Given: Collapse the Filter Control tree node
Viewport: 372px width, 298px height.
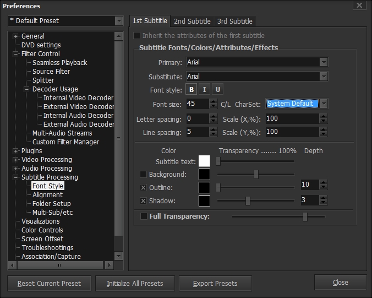Looking at the screenshot, I should click(x=16, y=54).
